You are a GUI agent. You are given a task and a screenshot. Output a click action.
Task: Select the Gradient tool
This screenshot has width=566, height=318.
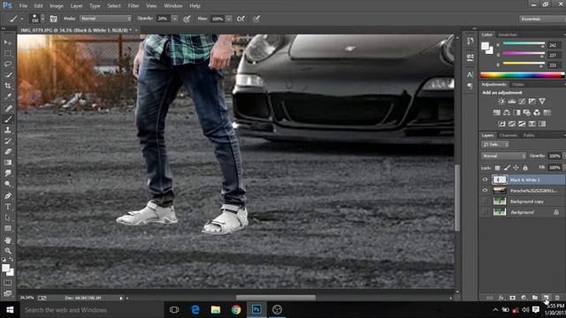pyautogui.click(x=8, y=163)
